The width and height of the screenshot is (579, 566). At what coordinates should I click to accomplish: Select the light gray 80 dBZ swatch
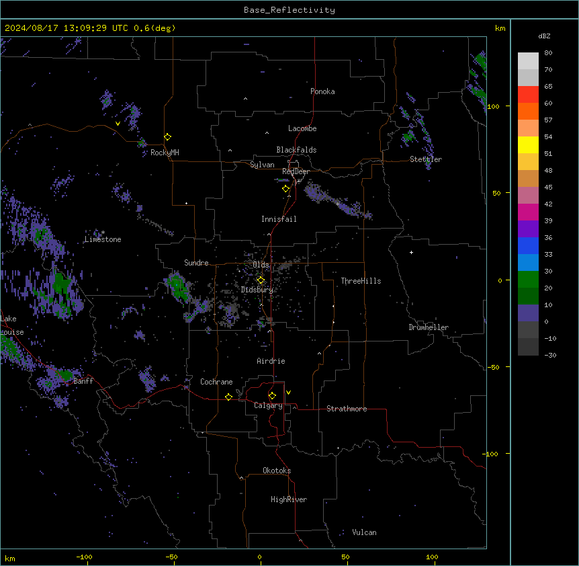click(528, 61)
